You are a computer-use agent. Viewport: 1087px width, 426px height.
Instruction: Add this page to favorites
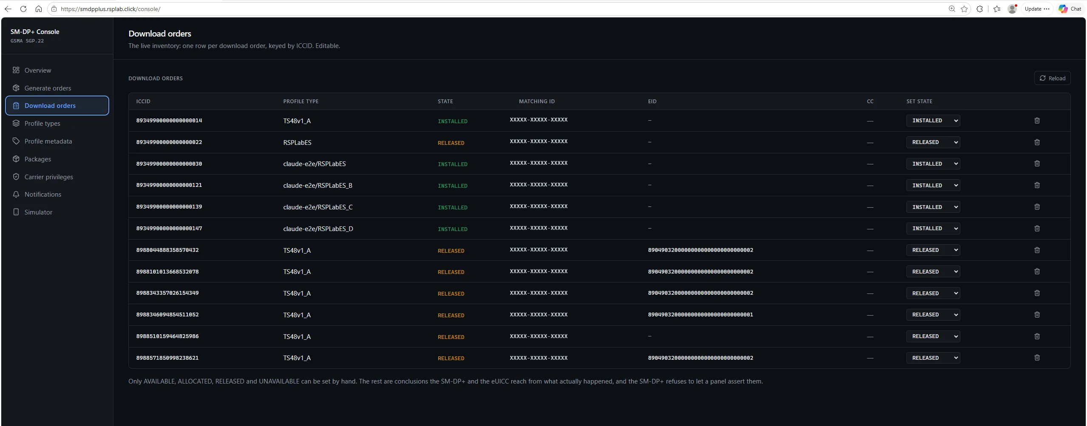click(x=964, y=9)
